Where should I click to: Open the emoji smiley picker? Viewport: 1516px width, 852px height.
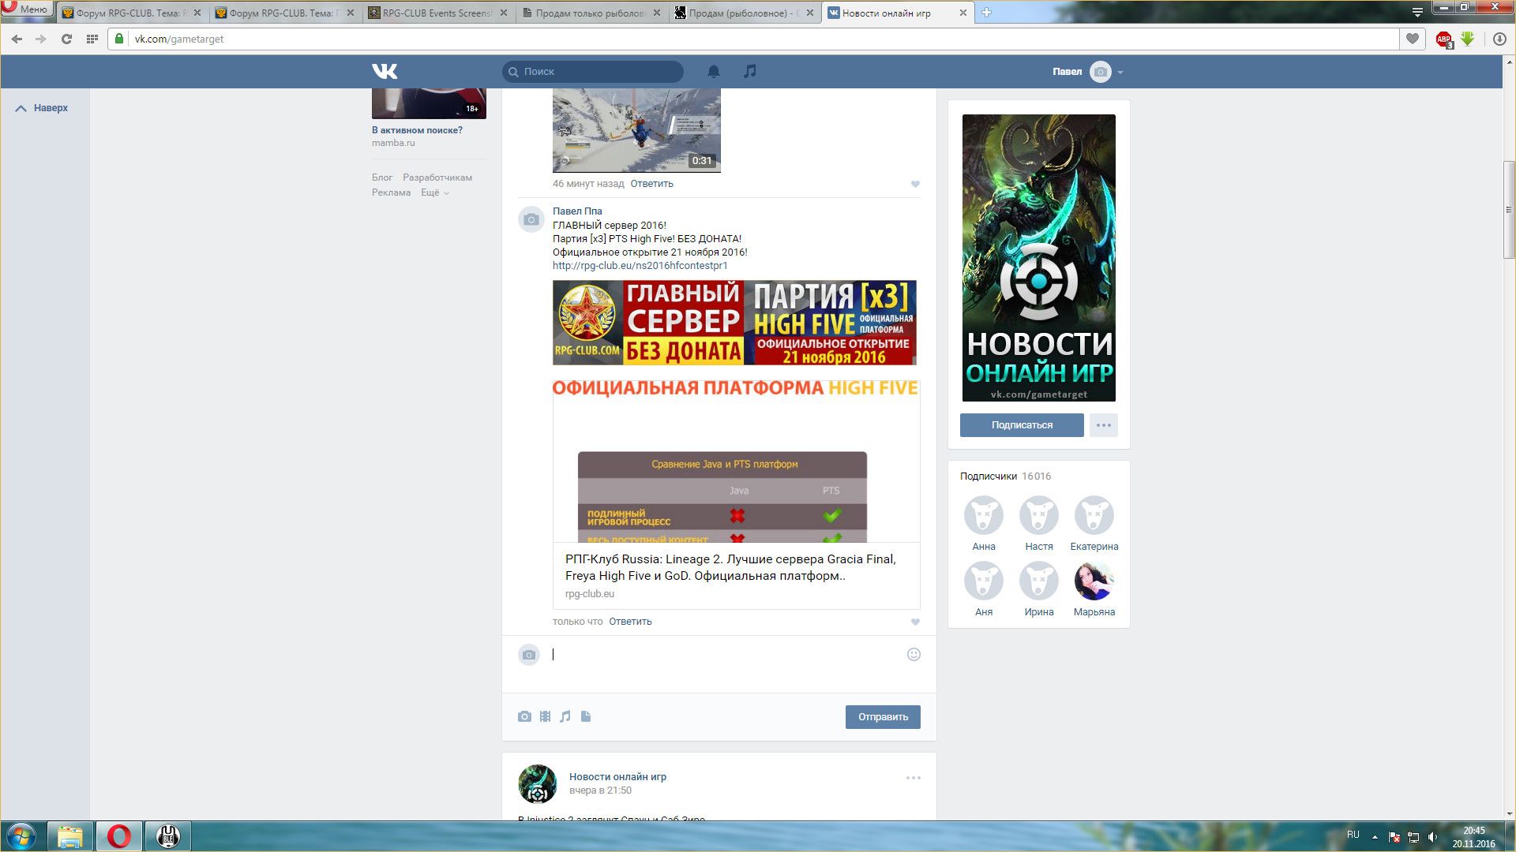click(914, 654)
